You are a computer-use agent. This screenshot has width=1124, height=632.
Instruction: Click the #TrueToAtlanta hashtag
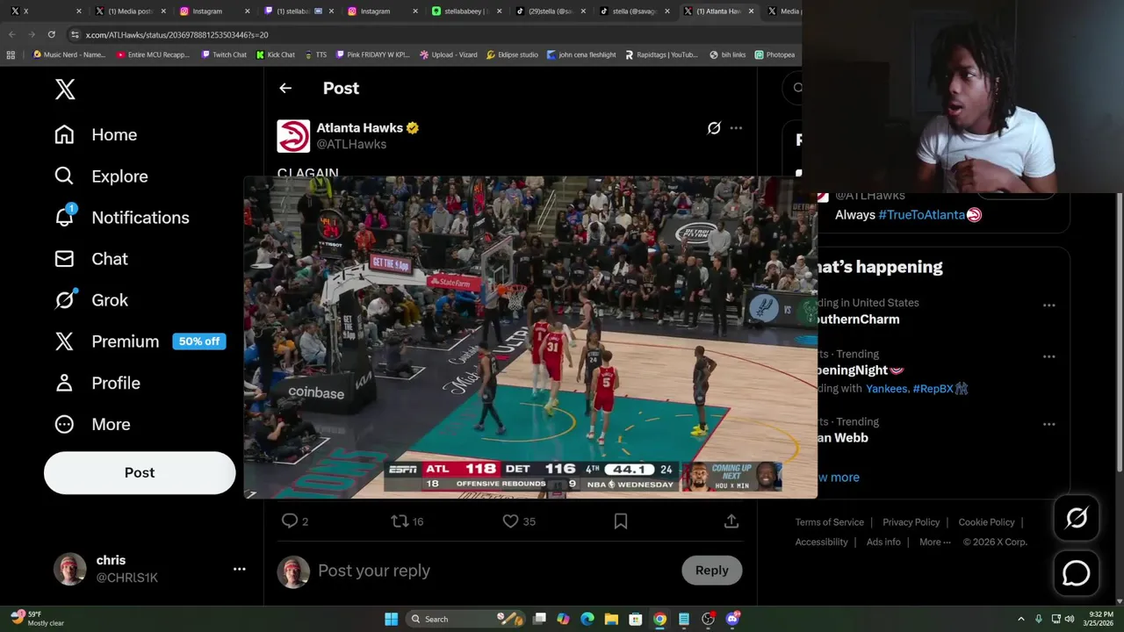(x=922, y=215)
